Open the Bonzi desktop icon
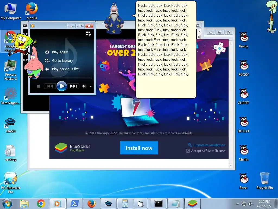The image size is (278, 209). (x=244, y=181)
